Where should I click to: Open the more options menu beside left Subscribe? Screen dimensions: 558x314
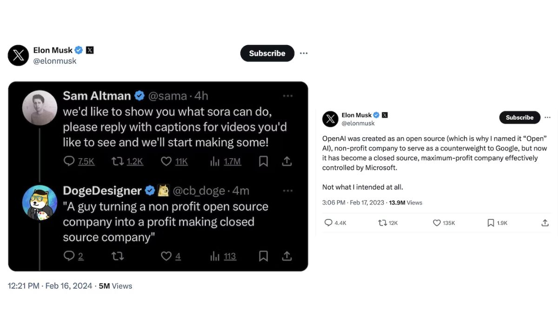coord(304,53)
